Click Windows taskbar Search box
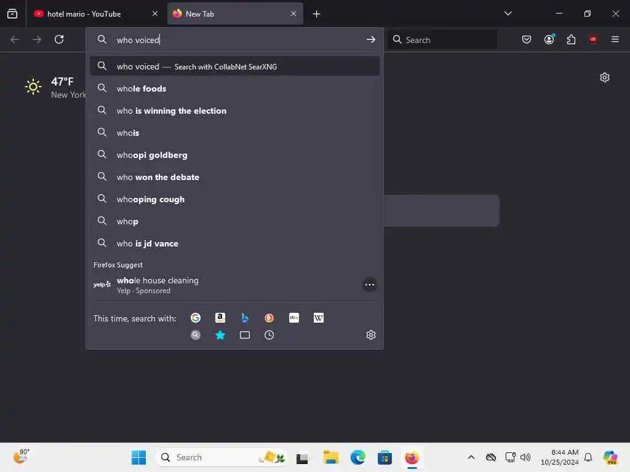 [x=221, y=457]
